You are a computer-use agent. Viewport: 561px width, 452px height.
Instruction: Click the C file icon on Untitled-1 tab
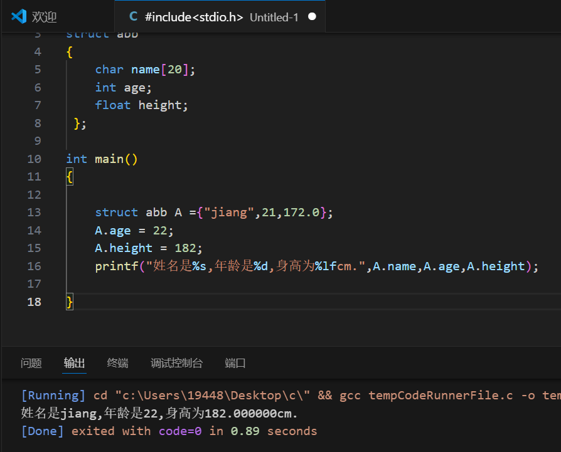click(x=134, y=16)
